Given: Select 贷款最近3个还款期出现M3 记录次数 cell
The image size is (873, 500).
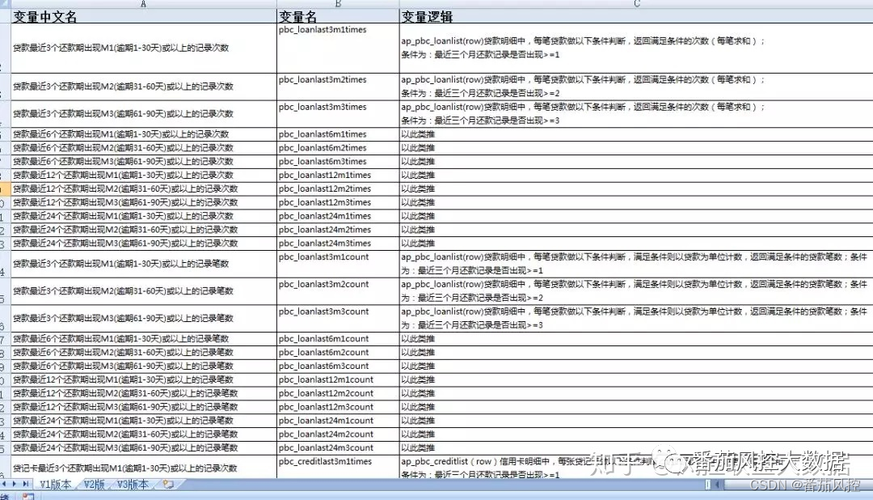Looking at the screenshot, I should pos(144,114).
